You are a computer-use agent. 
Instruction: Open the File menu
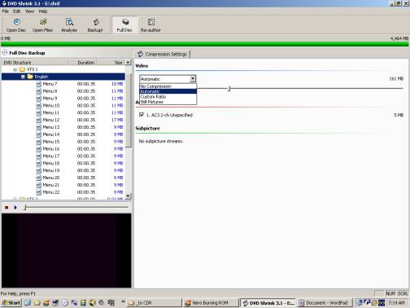pos(5,11)
